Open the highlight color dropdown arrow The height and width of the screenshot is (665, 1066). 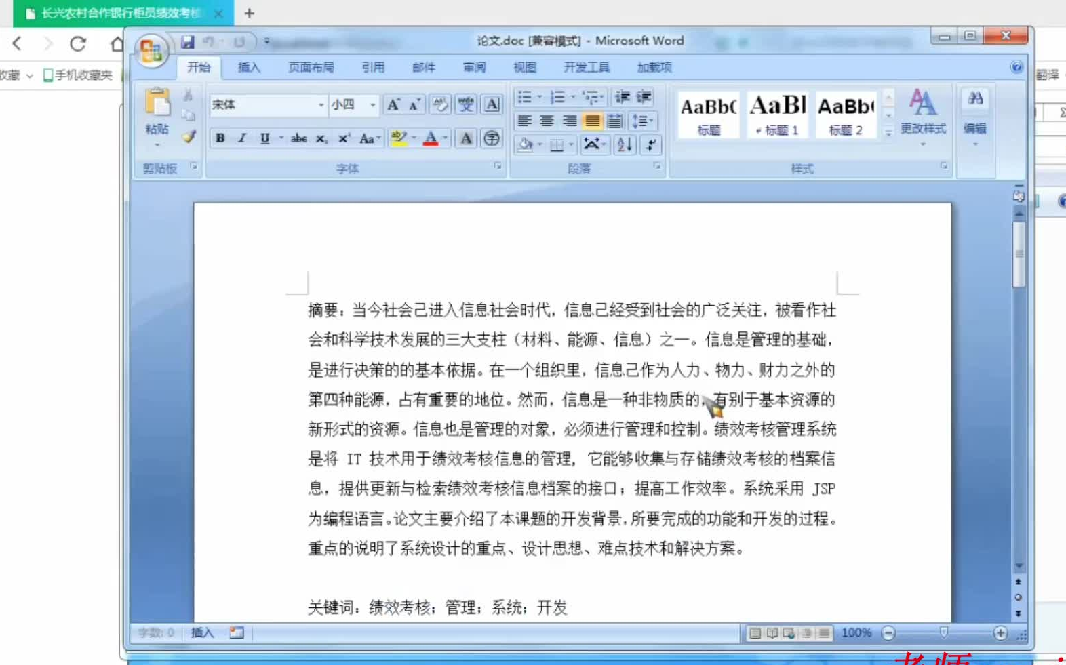click(413, 138)
